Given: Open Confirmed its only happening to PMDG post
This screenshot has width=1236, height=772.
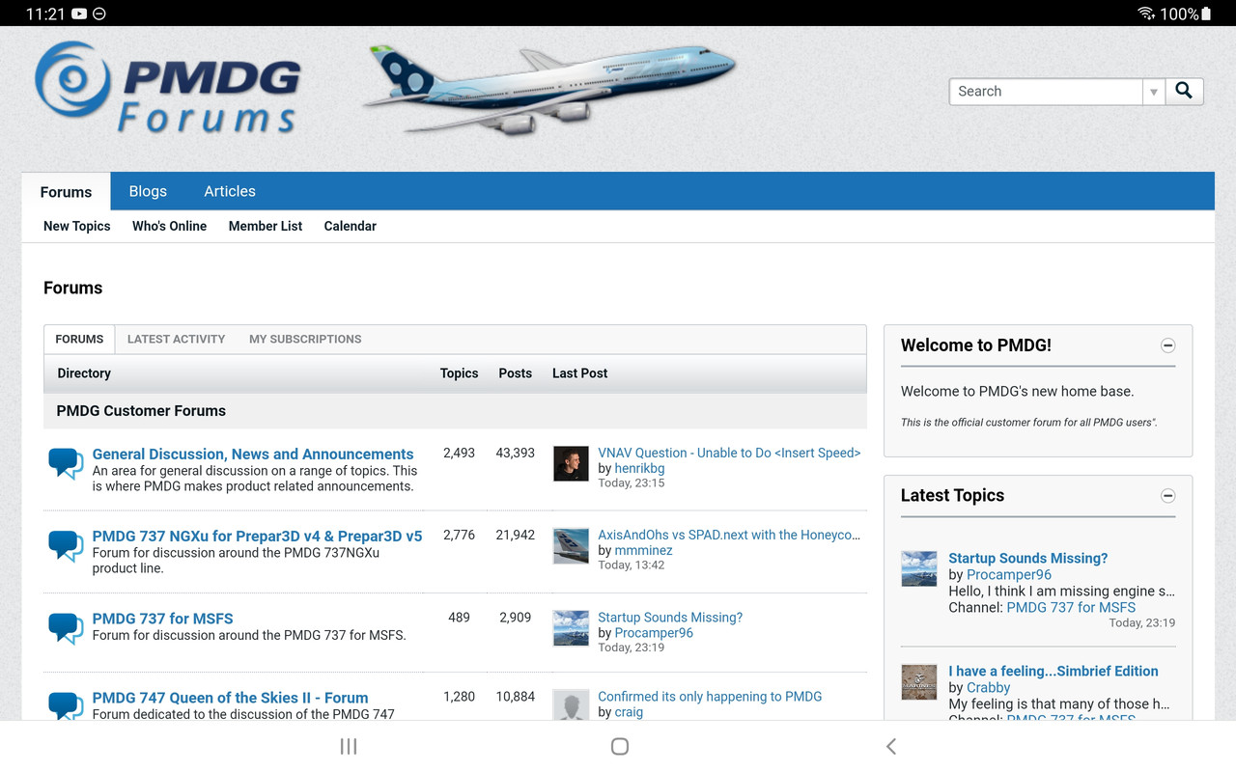Looking at the screenshot, I should coord(710,697).
